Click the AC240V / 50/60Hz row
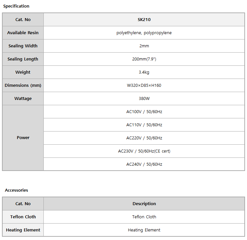This screenshot has height=240, width=247. [144, 164]
